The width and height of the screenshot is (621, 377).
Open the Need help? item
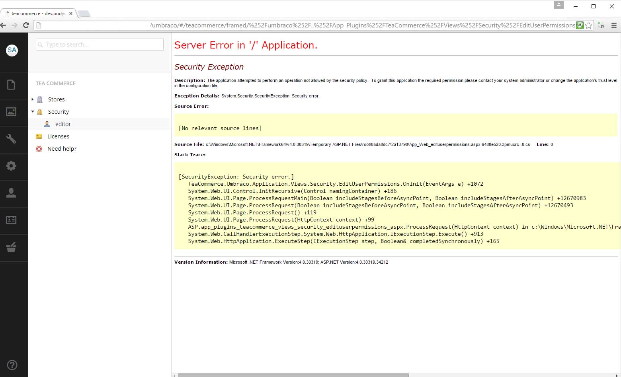click(x=62, y=149)
